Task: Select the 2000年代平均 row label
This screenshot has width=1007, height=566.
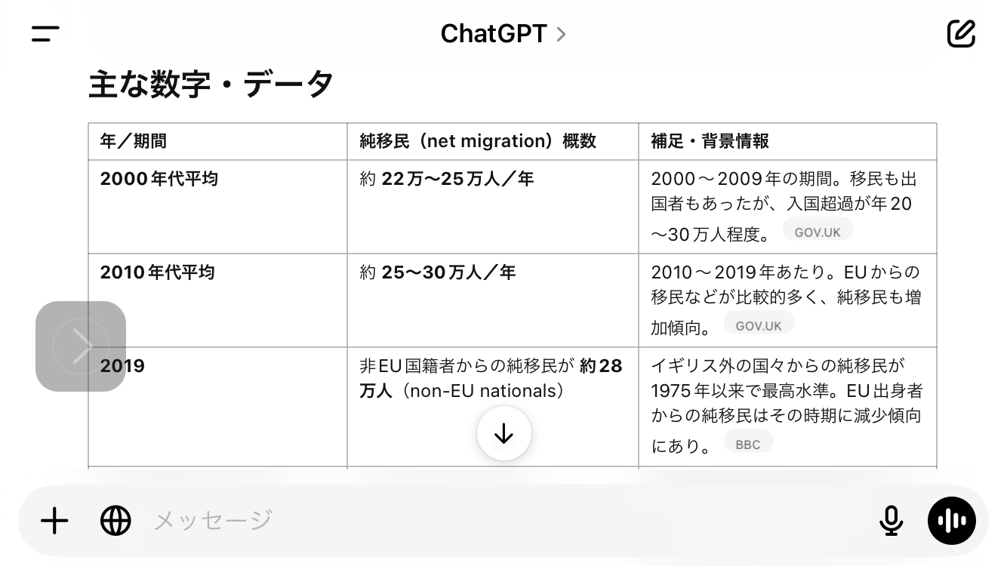Action: [x=159, y=179]
